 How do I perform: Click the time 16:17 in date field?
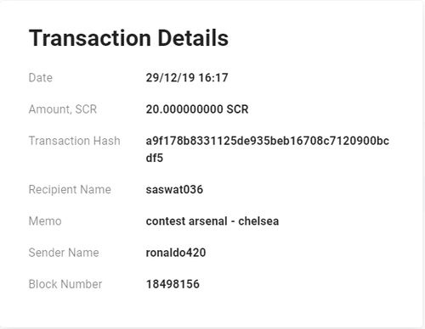(213, 78)
